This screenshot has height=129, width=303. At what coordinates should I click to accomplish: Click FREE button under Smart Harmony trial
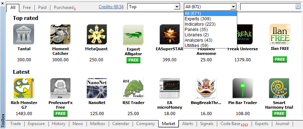(279, 114)
